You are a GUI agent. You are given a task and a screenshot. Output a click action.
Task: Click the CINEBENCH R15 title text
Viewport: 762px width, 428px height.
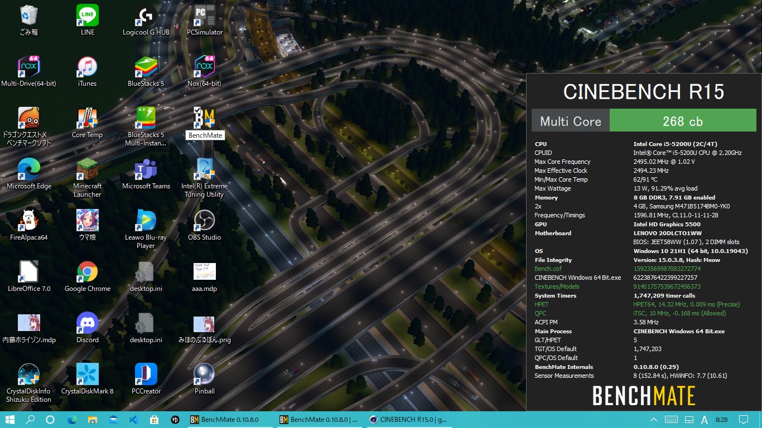point(644,91)
